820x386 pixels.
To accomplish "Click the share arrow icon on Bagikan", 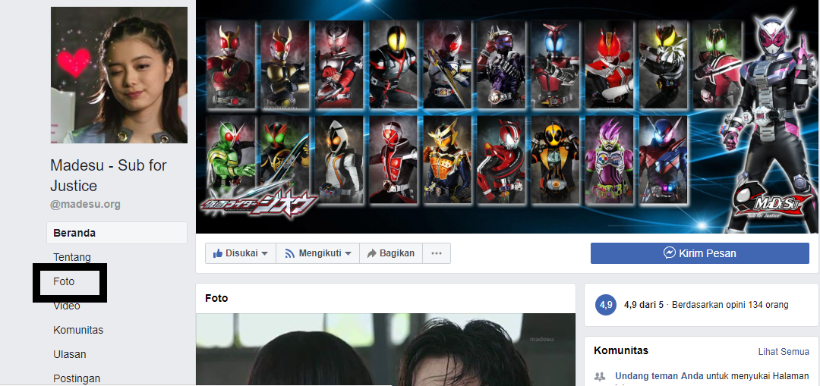I will coord(372,253).
